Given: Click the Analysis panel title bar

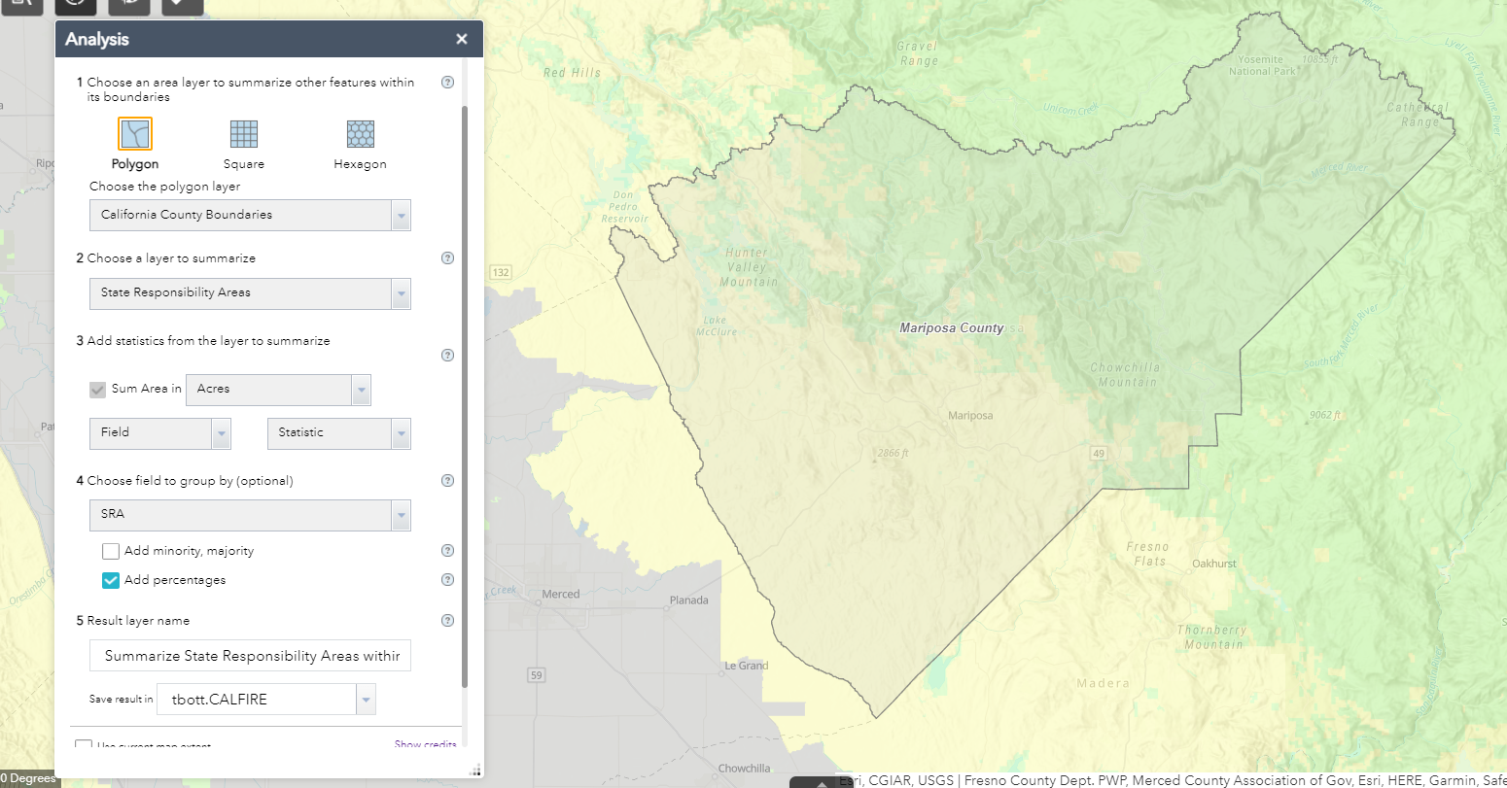Looking at the screenshot, I should 269,39.
